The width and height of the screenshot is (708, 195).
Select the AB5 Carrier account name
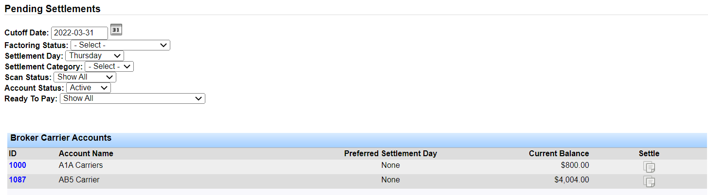click(x=79, y=180)
